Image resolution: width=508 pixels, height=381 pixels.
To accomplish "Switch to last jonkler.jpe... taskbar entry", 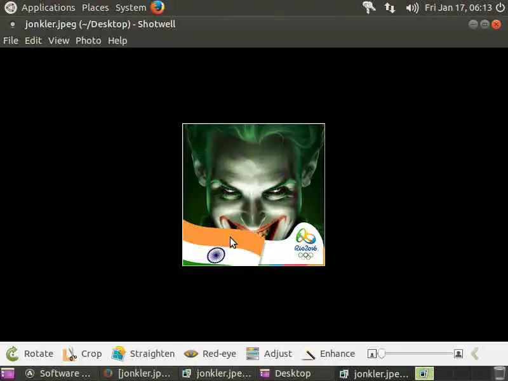I will 374,373.
